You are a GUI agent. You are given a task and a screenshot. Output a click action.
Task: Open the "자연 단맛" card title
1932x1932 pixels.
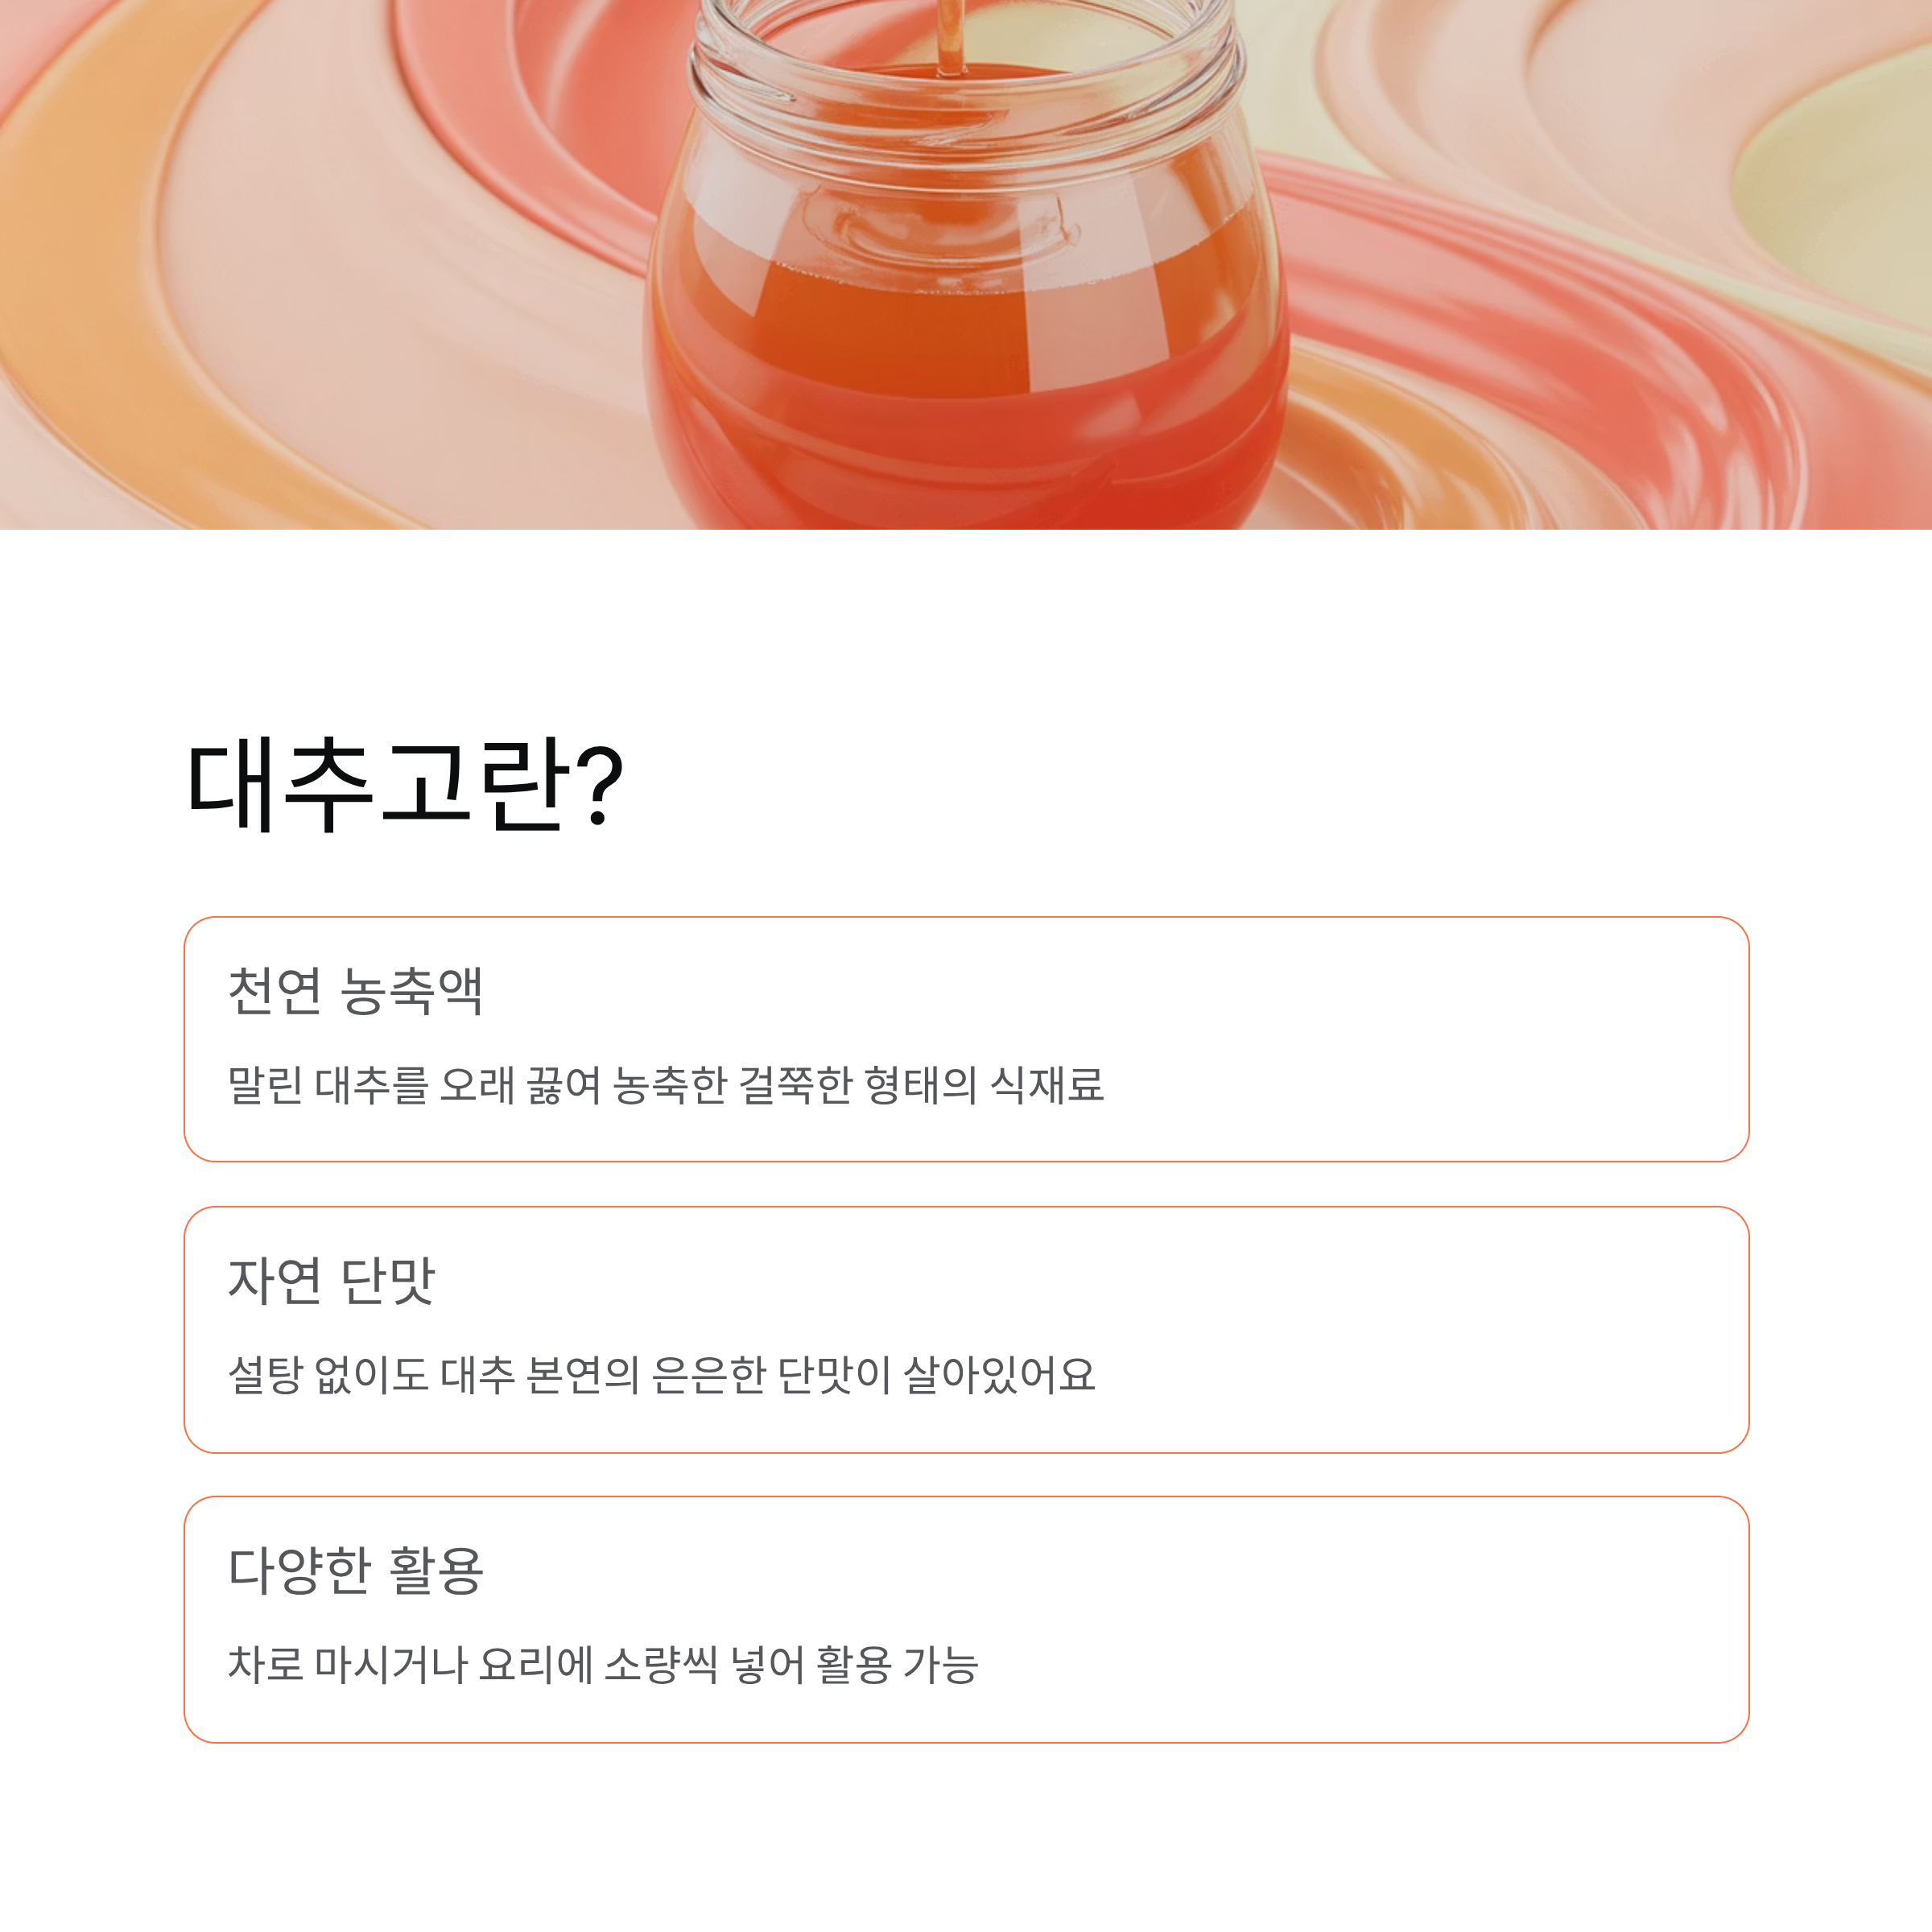click(332, 1281)
